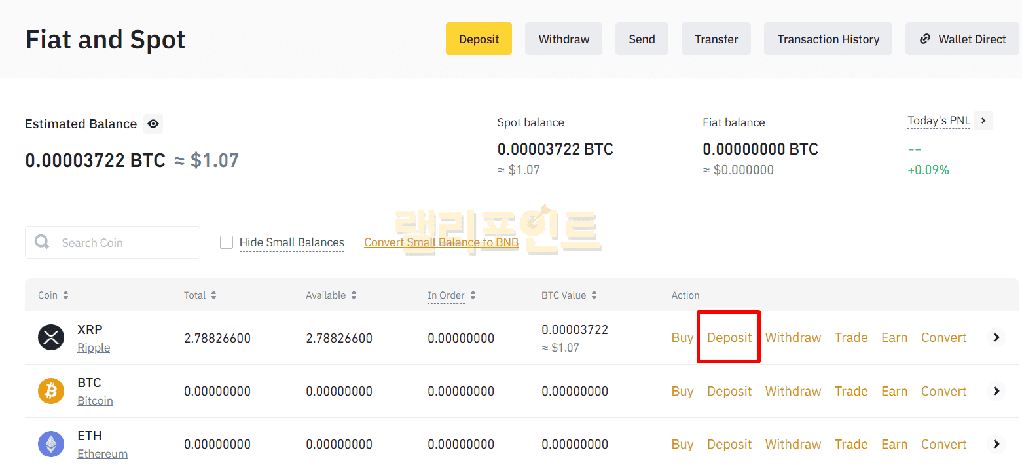Click the yellow Deposit button
Image resolution: width=1022 pixels, height=465 pixels.
(x=479, y=39)
